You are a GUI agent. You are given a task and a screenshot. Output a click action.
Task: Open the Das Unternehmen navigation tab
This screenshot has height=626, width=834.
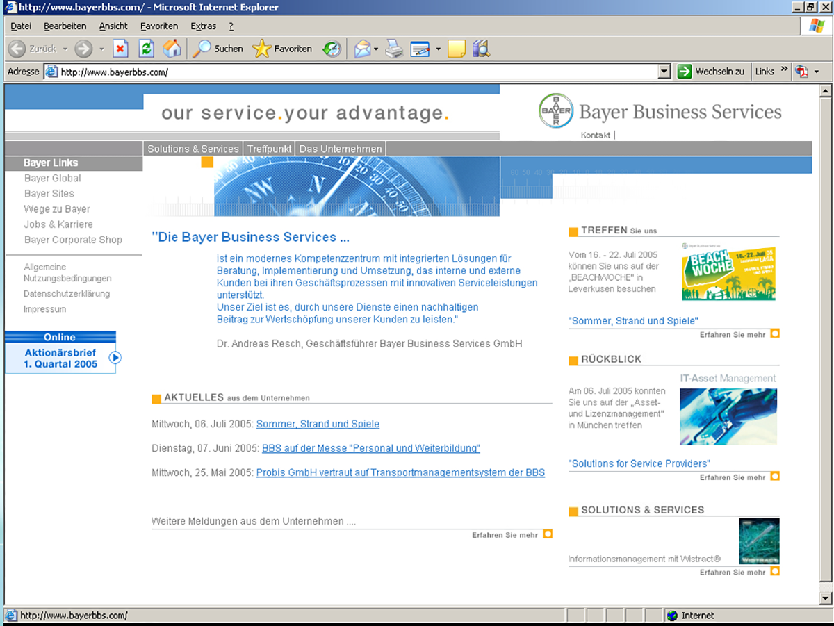(x=341, y=149)
